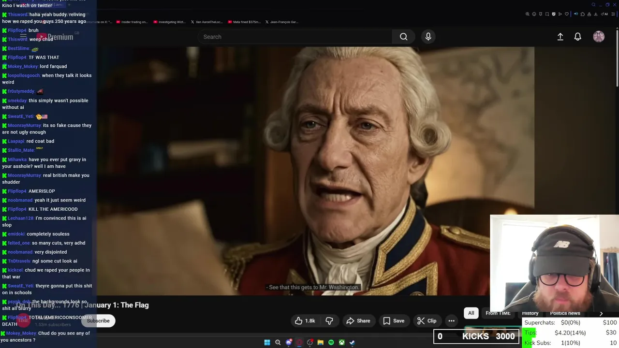
Task: Click the browser tab search icon
Action: pyautogui.click(x=593, y=5)
